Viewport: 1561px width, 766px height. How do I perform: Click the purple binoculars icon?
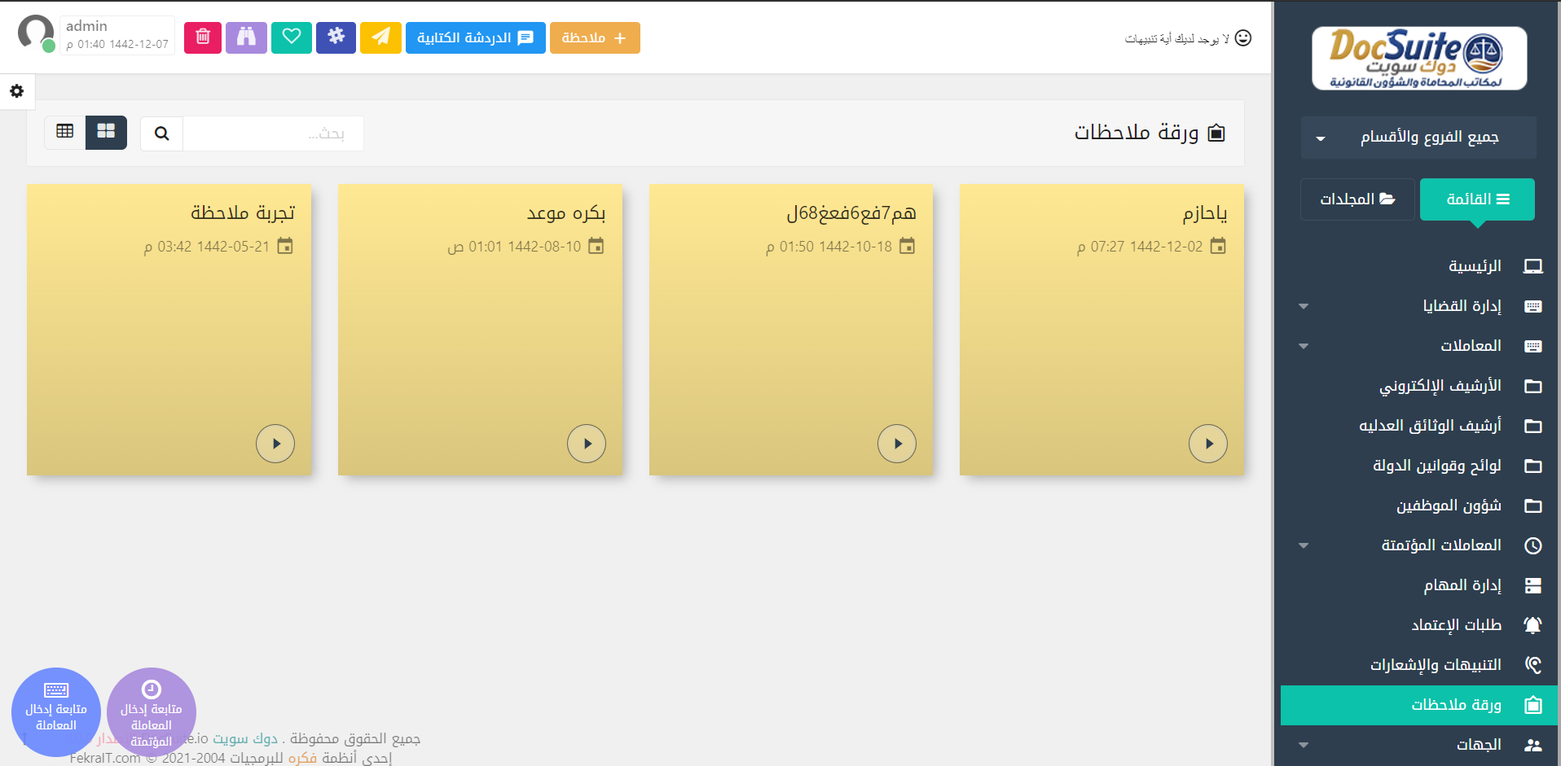(x=246, y=37)
